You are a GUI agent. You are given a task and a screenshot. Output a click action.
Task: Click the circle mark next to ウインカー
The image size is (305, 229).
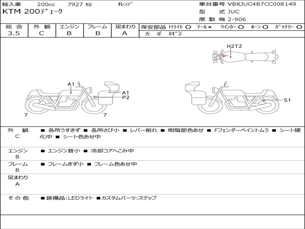click(x=241, y=27)
